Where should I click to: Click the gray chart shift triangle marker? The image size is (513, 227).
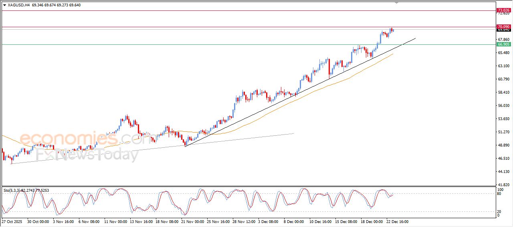coord(397,3)
